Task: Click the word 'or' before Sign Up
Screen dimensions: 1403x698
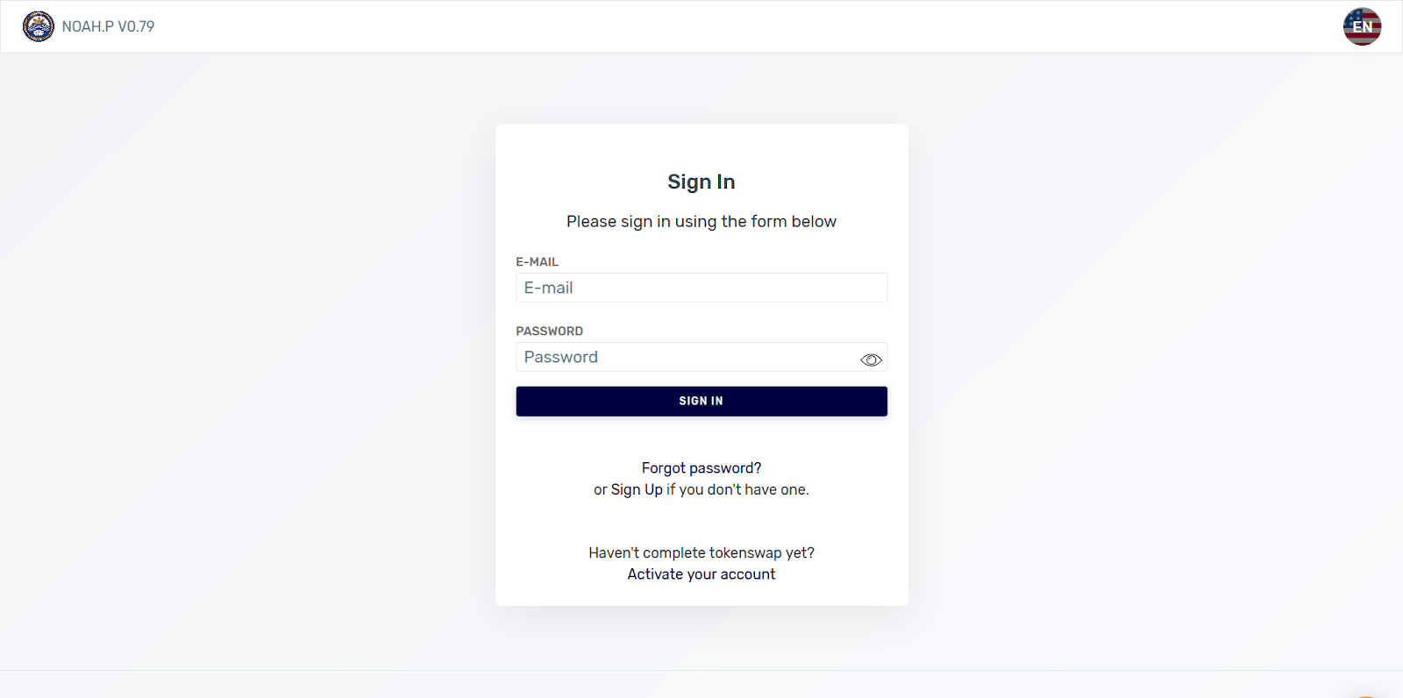Action: point(600,489)
